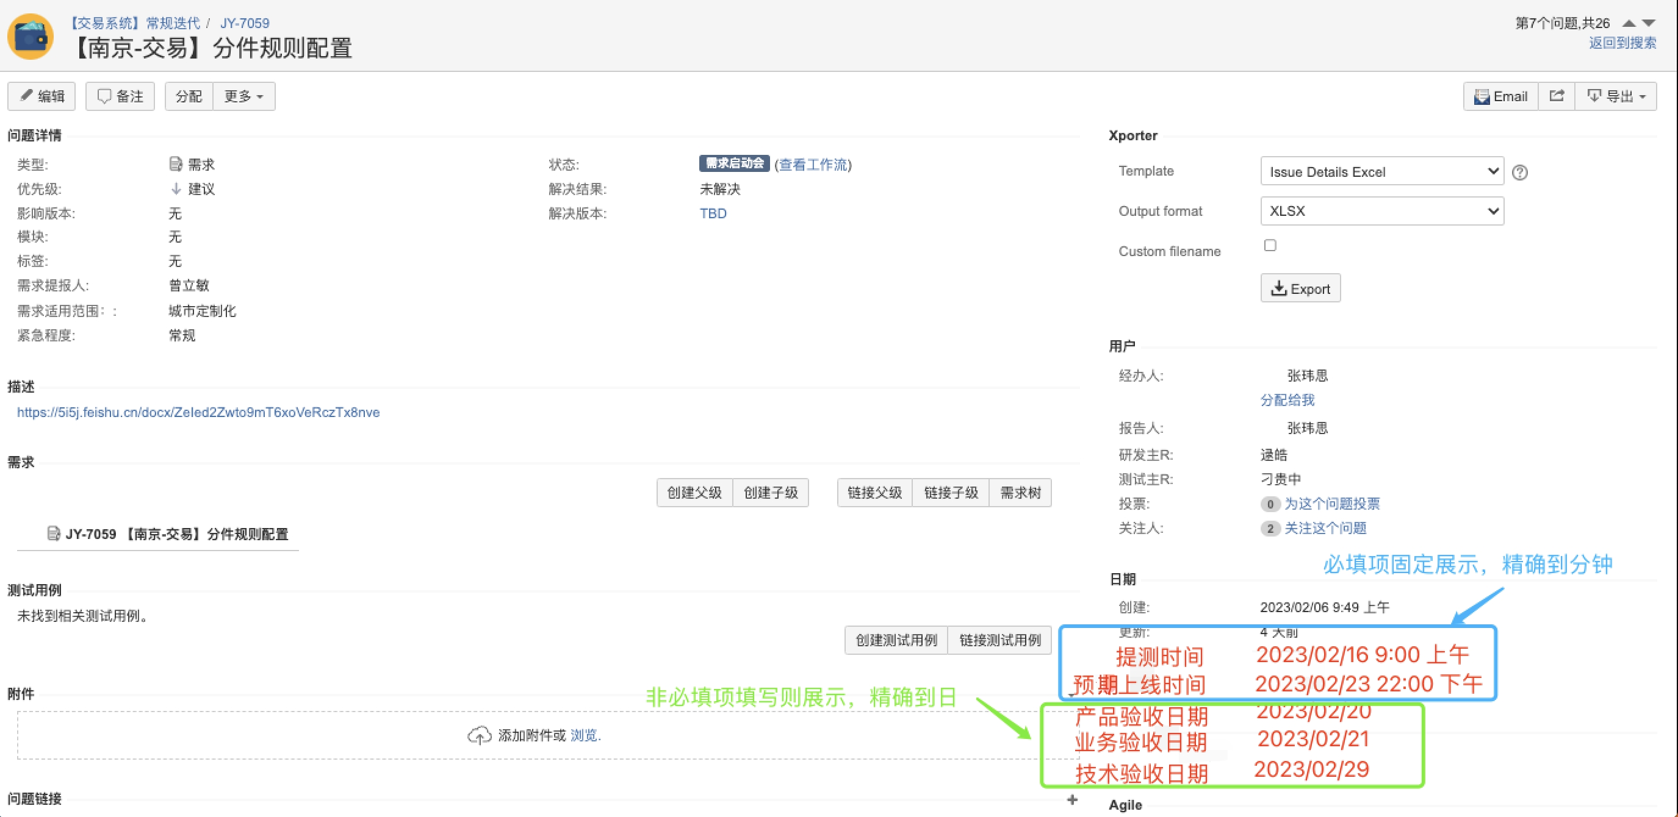The width and height of the screenshot is (1678, 817).
Task: Open the feishu document link in description
Action: coord(198,412)
